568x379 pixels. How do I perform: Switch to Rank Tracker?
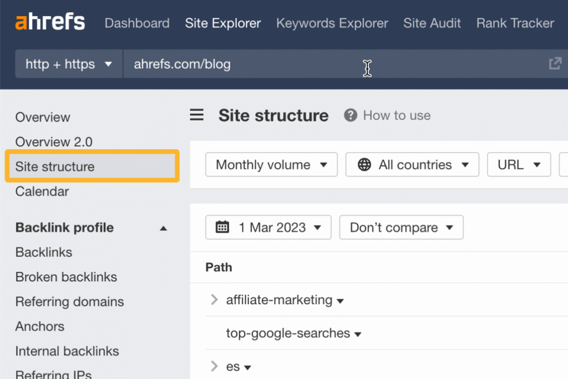515,23
